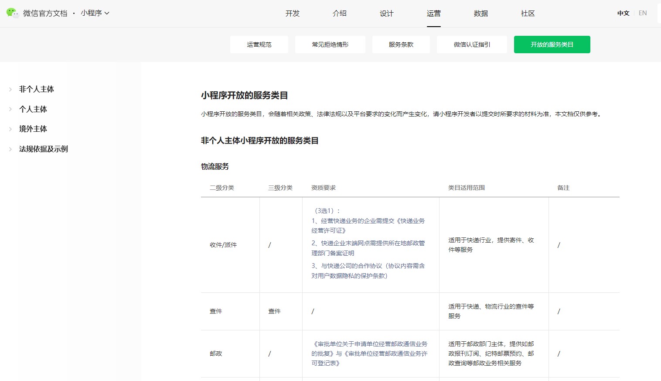661x381 pixels.
Task: Switch to the 开发 top menu
Action: (x=293, y=14)
